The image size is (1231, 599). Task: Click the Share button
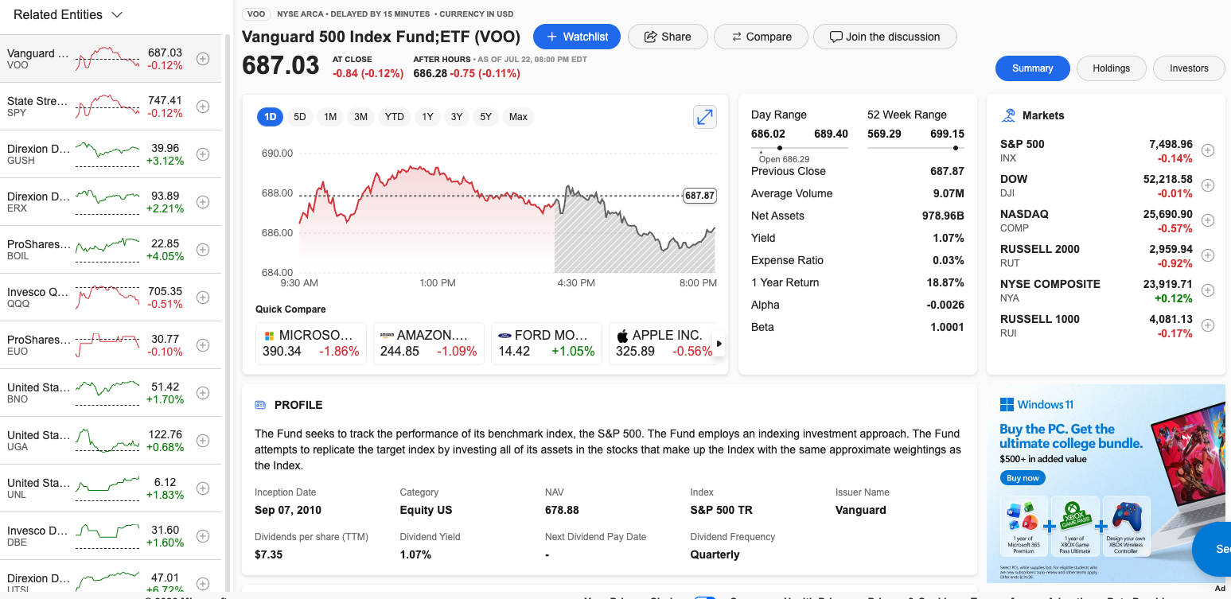pyautogui.click(x=668, y=37)
